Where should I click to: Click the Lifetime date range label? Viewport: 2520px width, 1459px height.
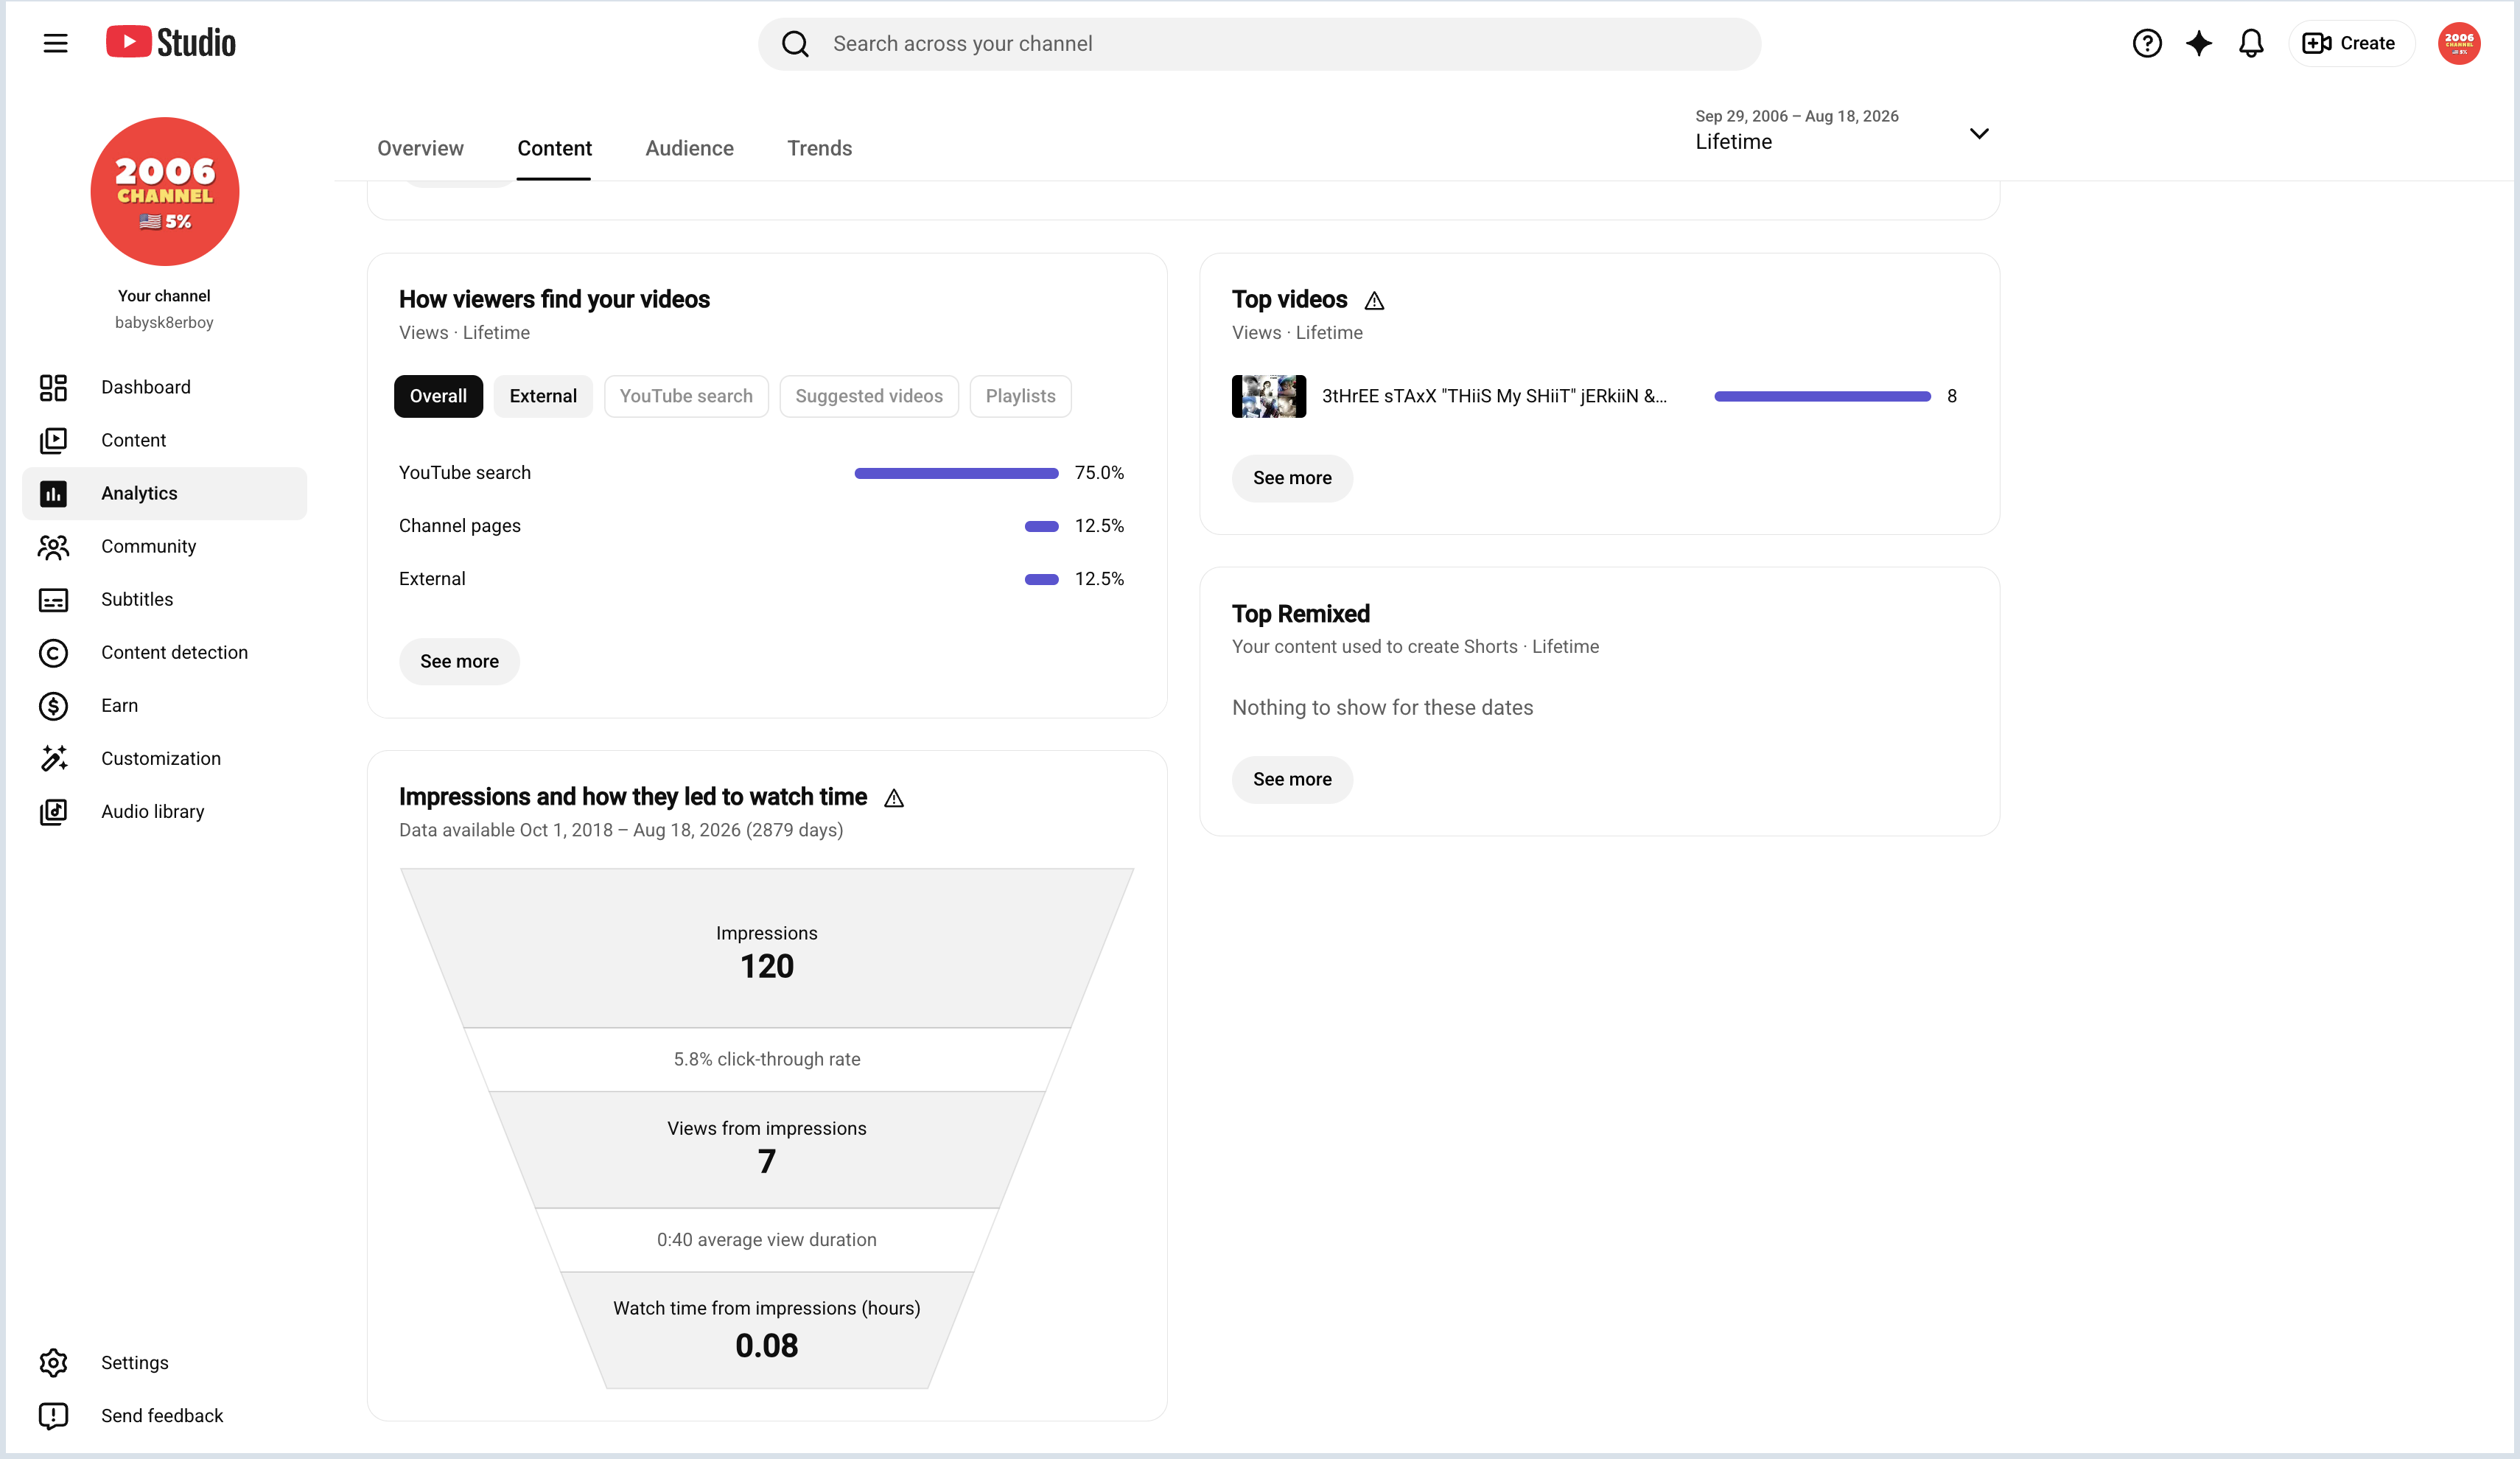1733,142
